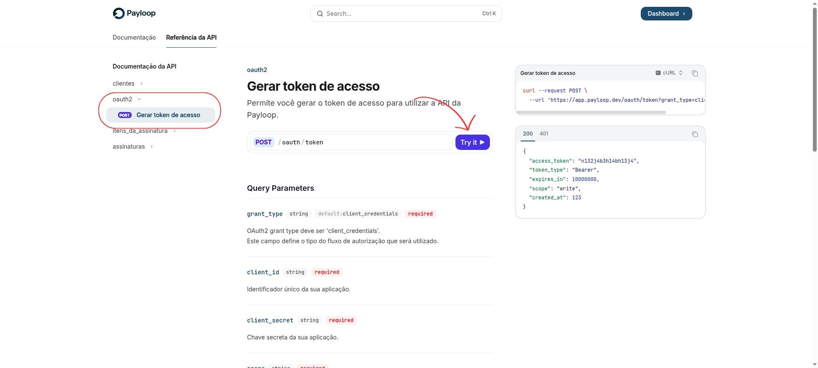Click the Payloop logo icon

118,13
